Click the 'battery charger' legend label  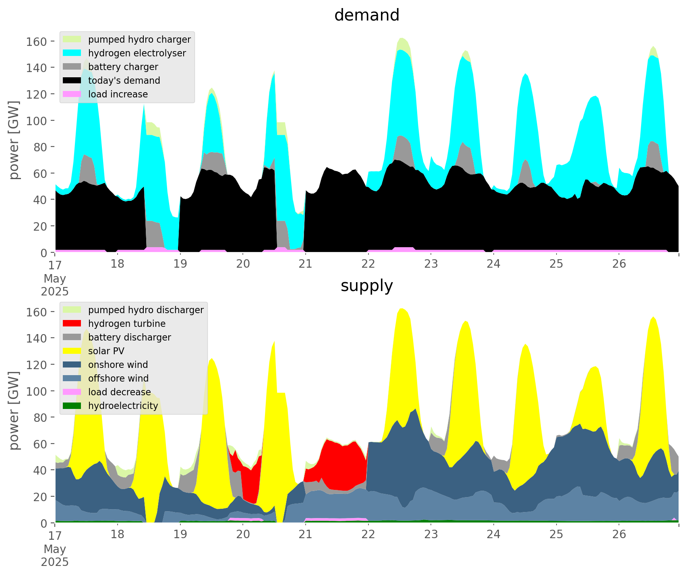[123, 67]
